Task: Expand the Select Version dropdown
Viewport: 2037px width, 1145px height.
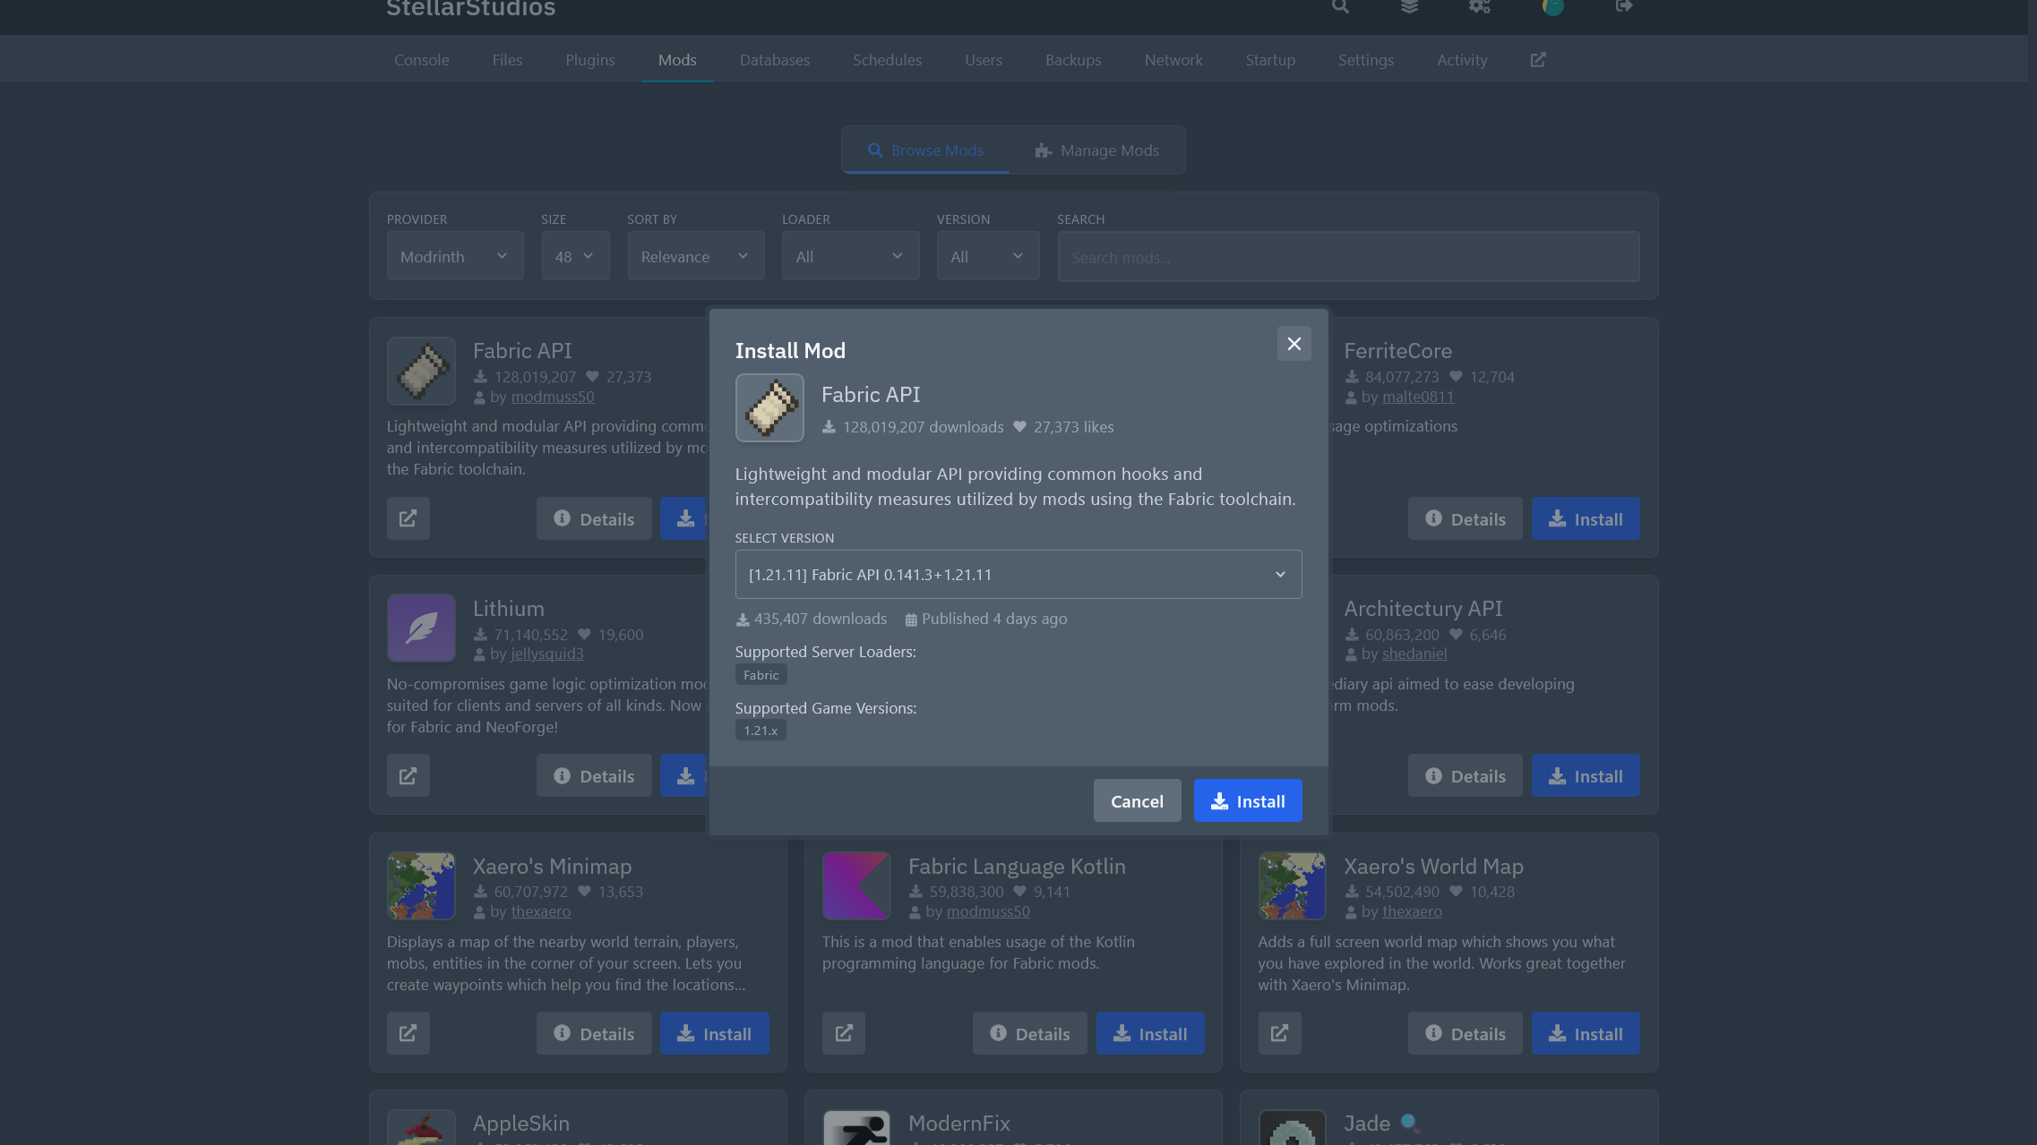Action: (x=1018, y=575)
